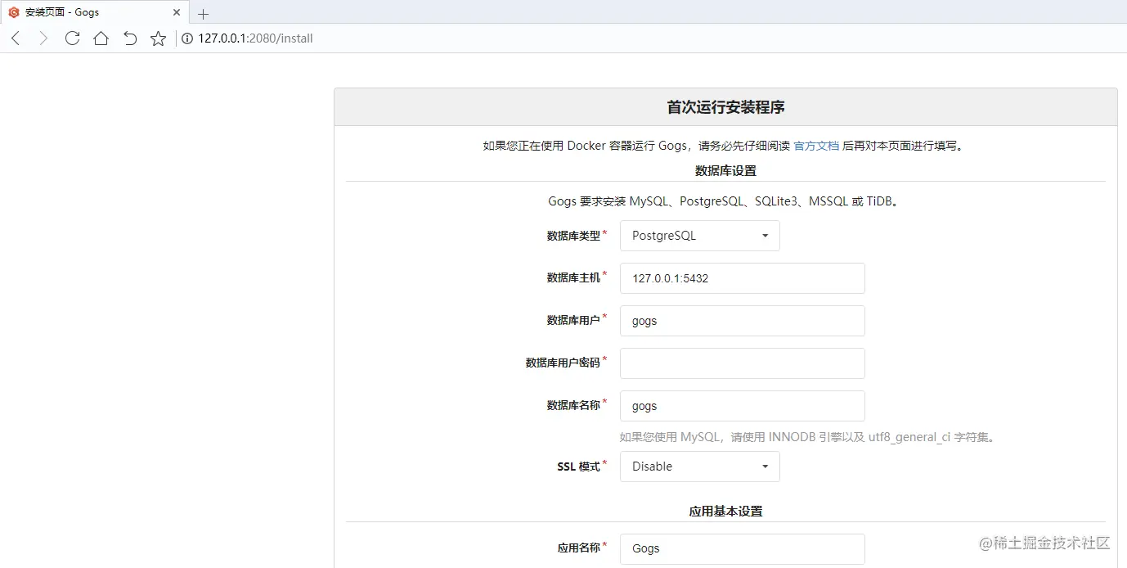
Task: Go to browser home page icon
Action: [x=101, y=38]
